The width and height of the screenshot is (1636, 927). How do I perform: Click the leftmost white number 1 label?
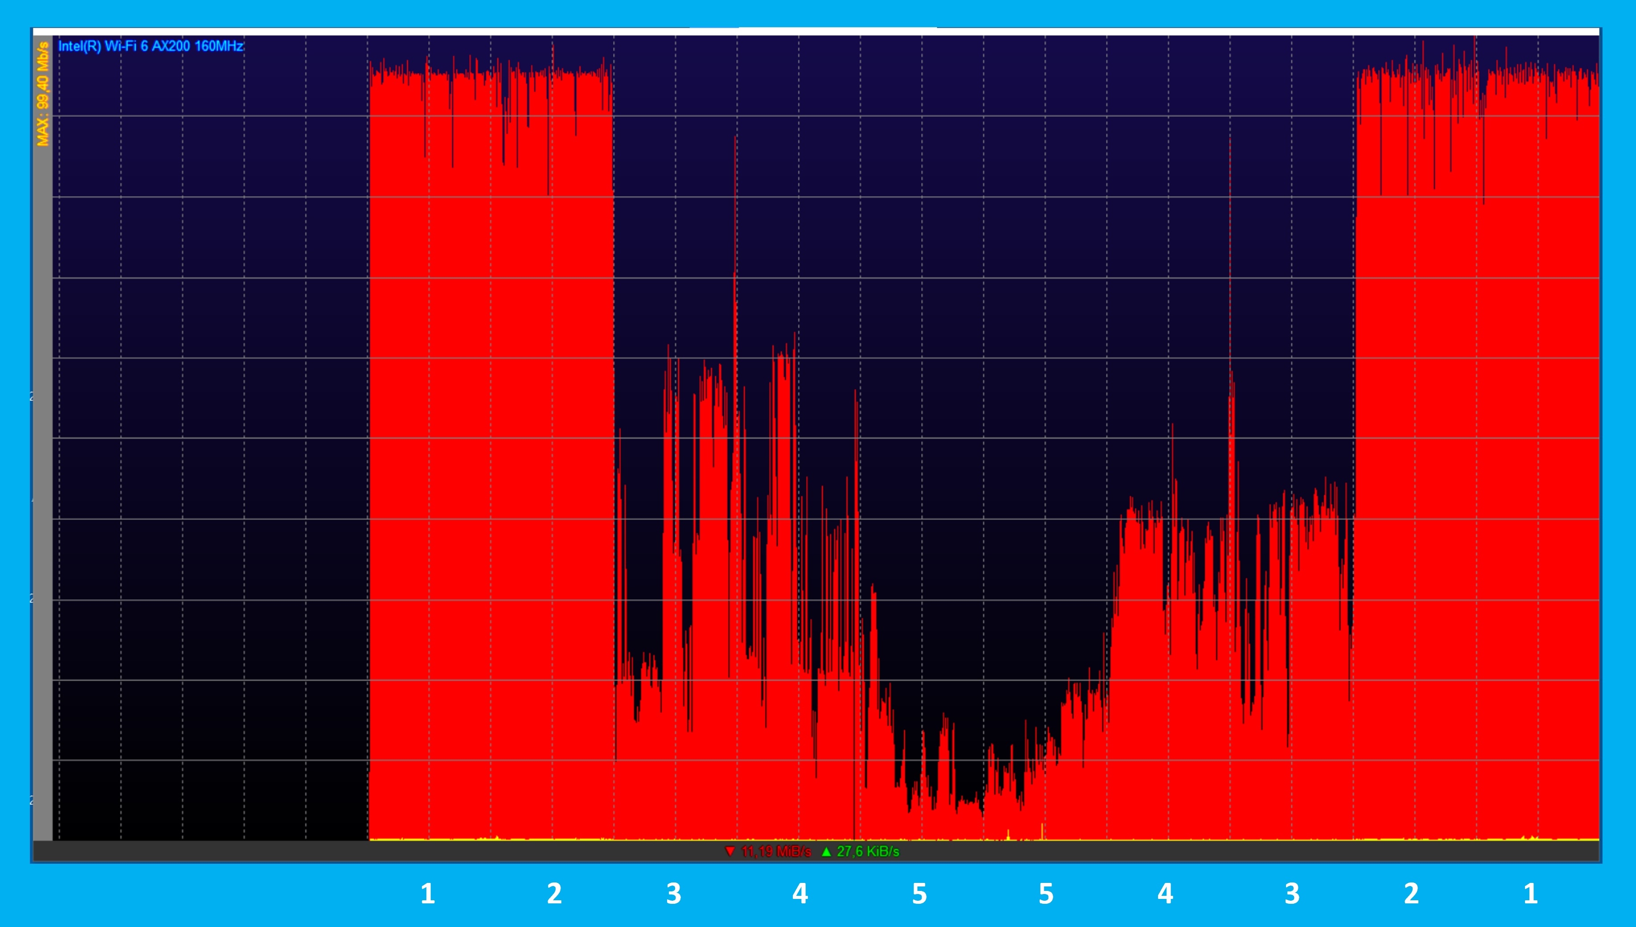[x=428, y=894]
